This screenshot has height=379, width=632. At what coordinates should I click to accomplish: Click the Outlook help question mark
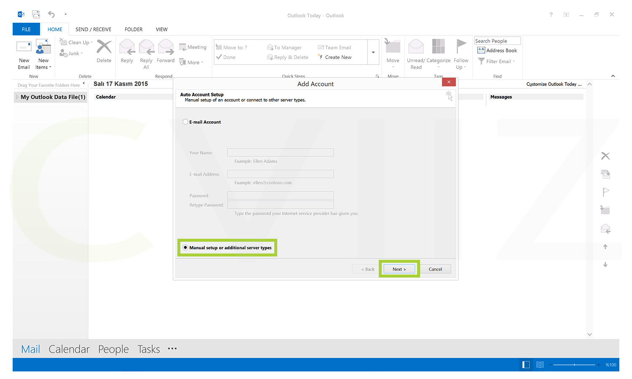click(x=551, y=15)
